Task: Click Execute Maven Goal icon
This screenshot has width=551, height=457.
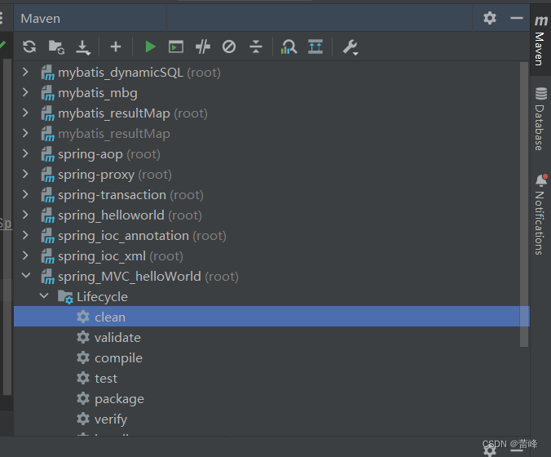Action: point(176,47)
